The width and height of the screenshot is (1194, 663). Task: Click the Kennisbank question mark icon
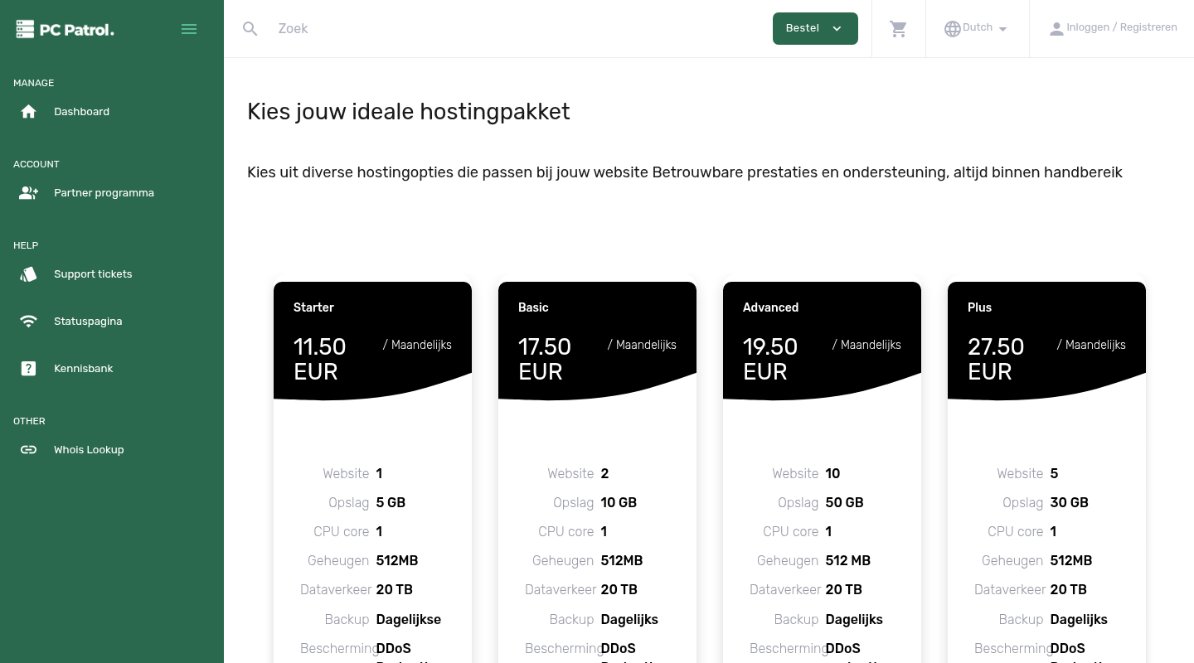28,368
